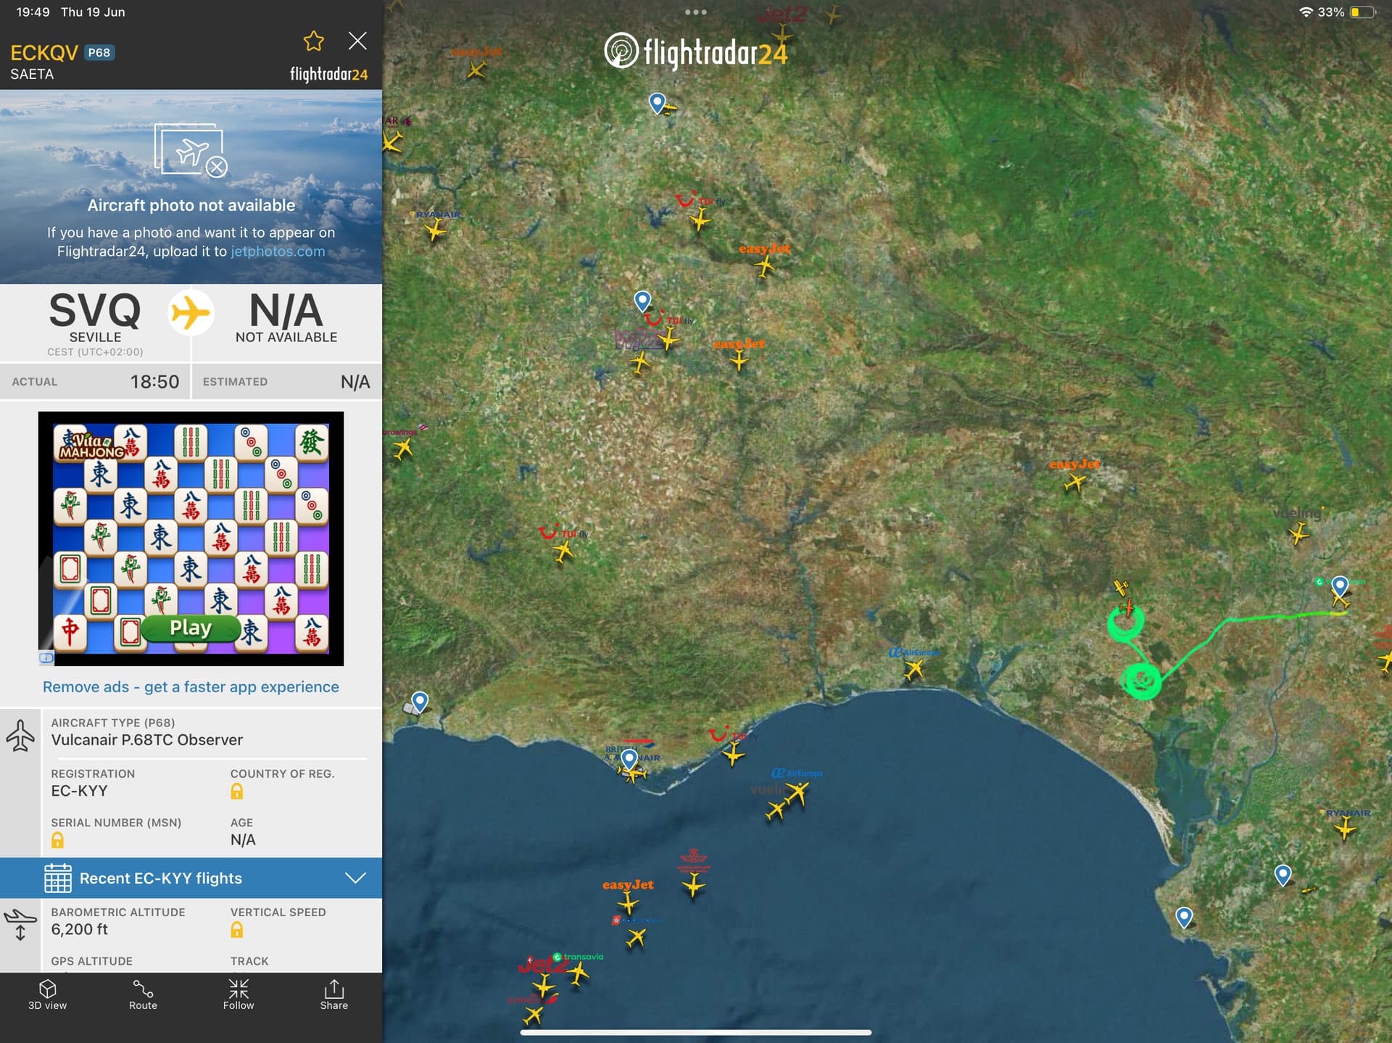The image size is (1392, 1043).
Task: Click the chevron on Recent flights bar
Action: (x=355, y=878)
